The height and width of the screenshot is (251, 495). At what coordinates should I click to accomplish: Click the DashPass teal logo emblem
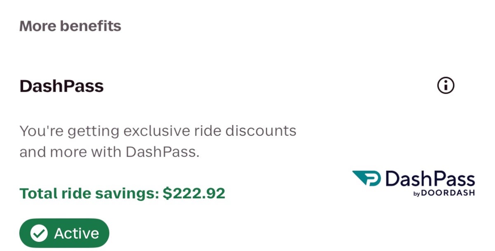367,179
